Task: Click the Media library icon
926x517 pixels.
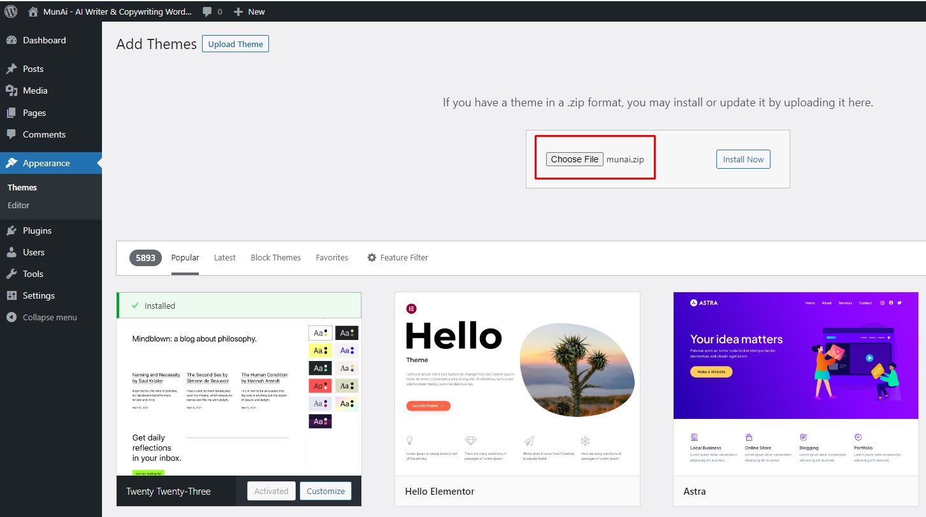Action: coord(11,90)
